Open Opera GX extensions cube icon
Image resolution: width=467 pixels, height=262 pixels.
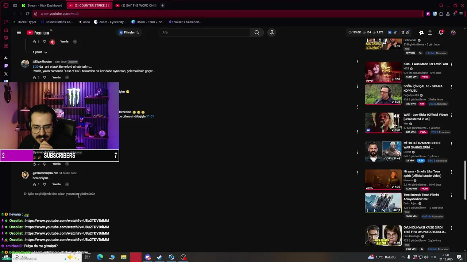pos(441,14)
